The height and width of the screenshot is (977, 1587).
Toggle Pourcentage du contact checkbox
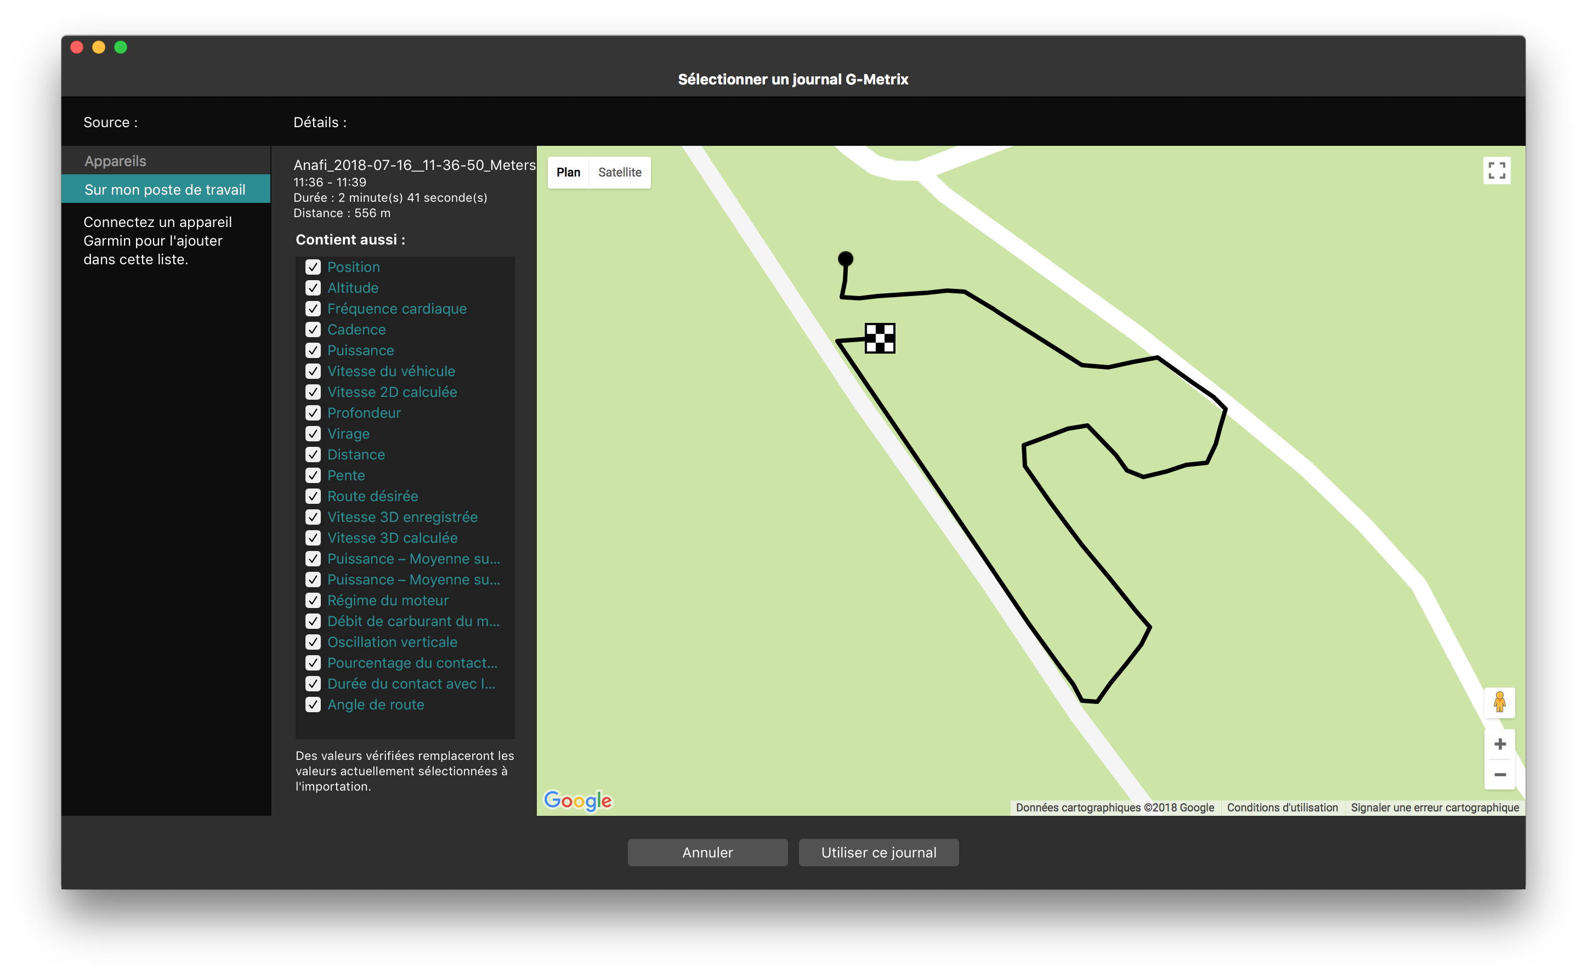tap(313, 663)
